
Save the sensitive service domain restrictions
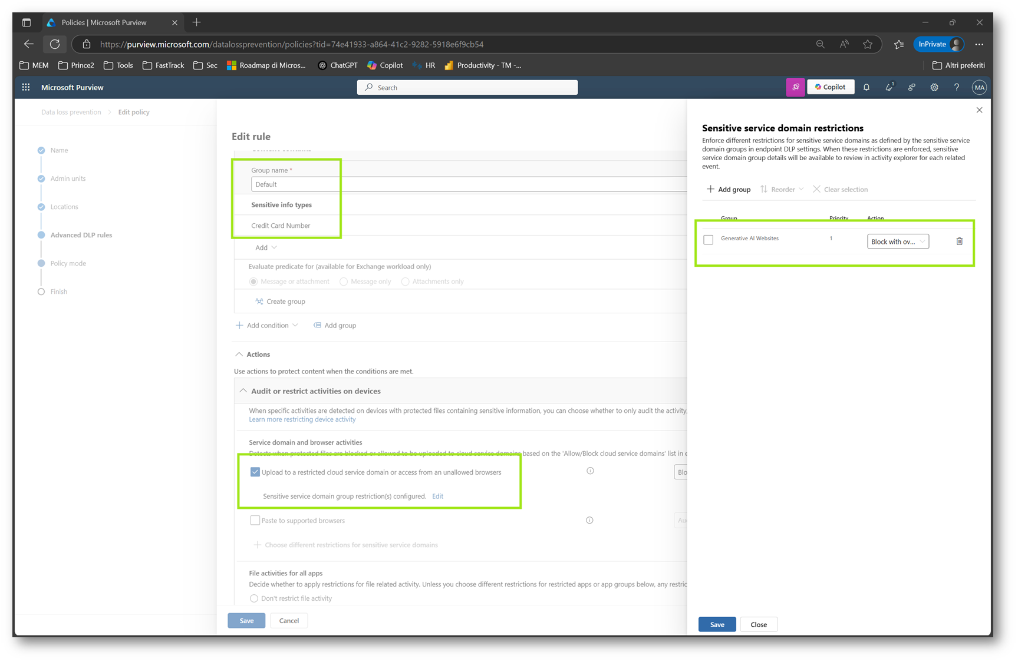717,624
